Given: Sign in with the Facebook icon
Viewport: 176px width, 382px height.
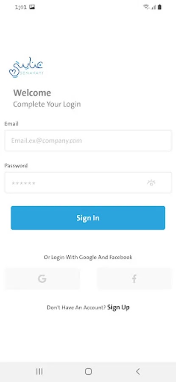Looking at the screenshot, I should tap(134, 279).
